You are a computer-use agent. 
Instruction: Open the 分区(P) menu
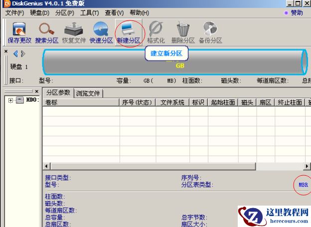pos(65,13)
